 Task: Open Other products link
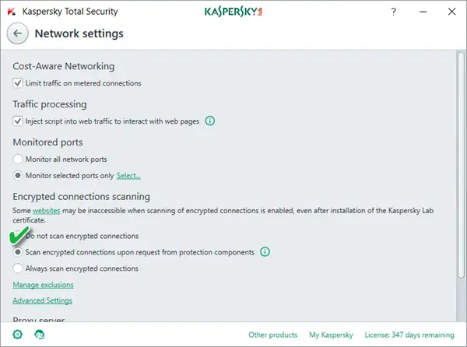click(x=272, y=335)
